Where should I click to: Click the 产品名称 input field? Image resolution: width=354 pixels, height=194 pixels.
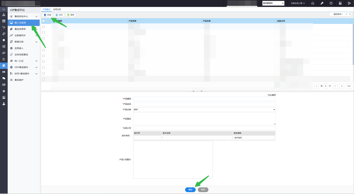click(204, 104)
